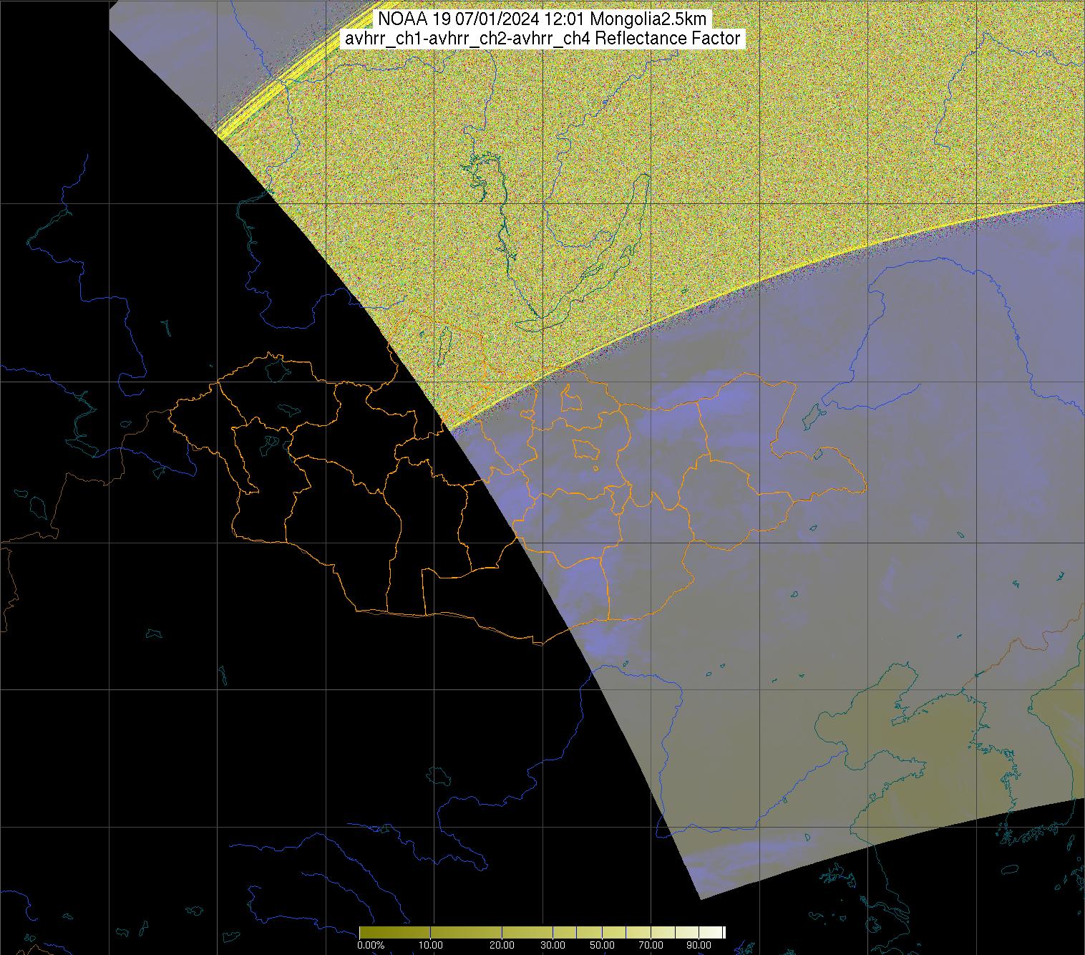Viewport: 1085px width, 955px height.
Task: Pick the palest segment right of 90.00
Action: coord(711,932)
